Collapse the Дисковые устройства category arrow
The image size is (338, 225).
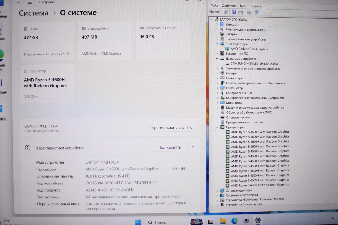click(x=217, y=59)
